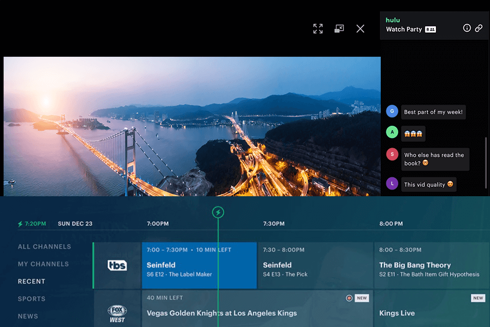Expand MY CHANNELS in the sidebar
Viewport: 490px width, 327px height.
[43, 264]
